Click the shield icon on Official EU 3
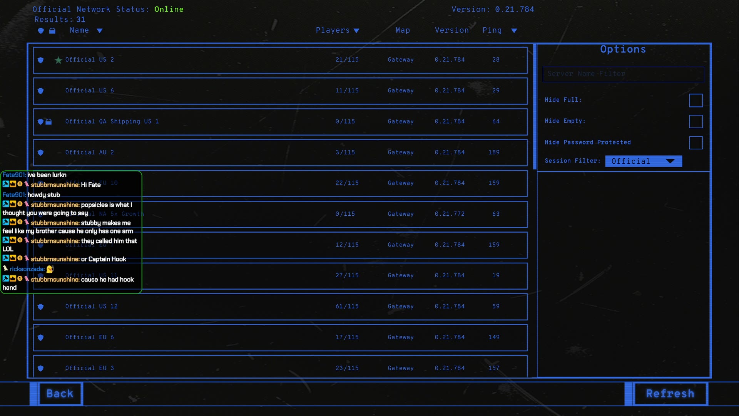Image resolution: width=739 pixels, height=416 pixels. (x=40, y=368)
